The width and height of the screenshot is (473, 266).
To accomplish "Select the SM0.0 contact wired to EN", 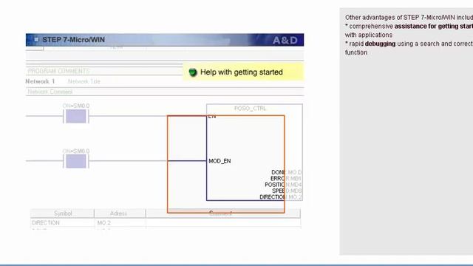I will point(76,116).
